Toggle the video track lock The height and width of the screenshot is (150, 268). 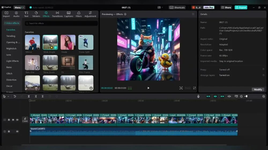[9, 120]
